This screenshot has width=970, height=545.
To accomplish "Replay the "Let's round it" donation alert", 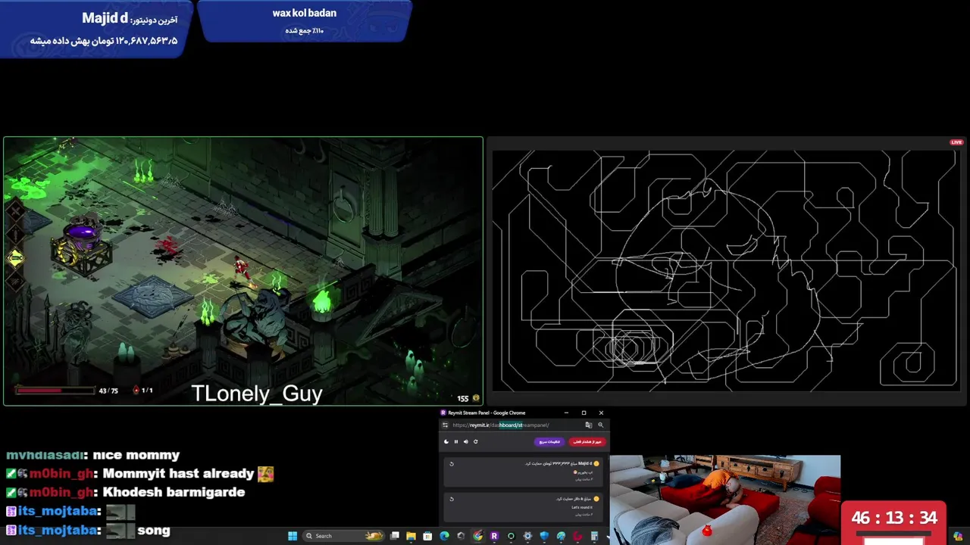I will point(452,499).
